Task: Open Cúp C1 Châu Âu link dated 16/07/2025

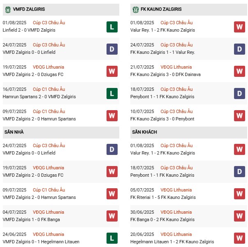Action: tap(49, 89)
